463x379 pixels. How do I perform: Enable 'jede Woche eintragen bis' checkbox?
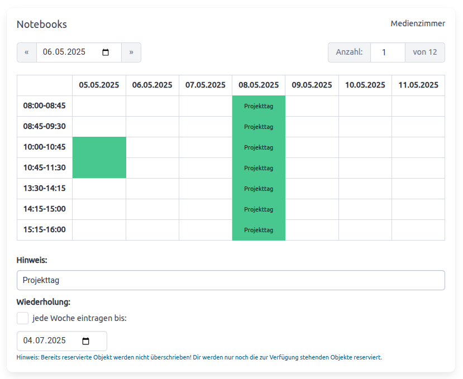[x=22, y=318]
